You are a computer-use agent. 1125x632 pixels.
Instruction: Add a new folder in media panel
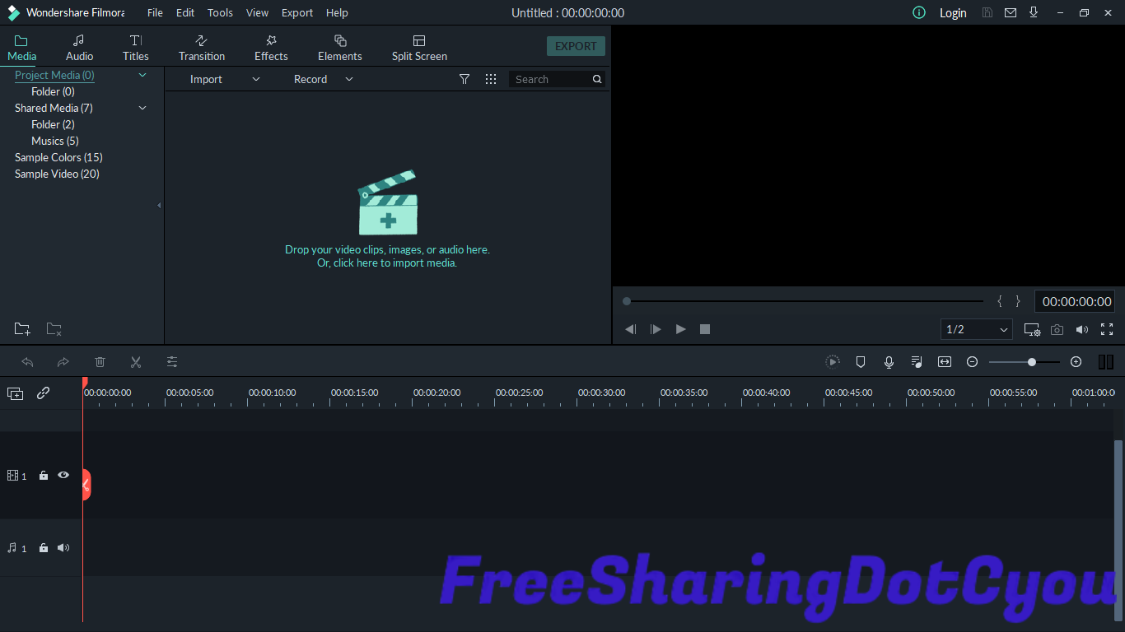pos(22,329)
